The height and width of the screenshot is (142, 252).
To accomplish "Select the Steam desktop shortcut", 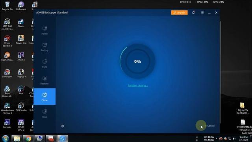I will (21, 23).
